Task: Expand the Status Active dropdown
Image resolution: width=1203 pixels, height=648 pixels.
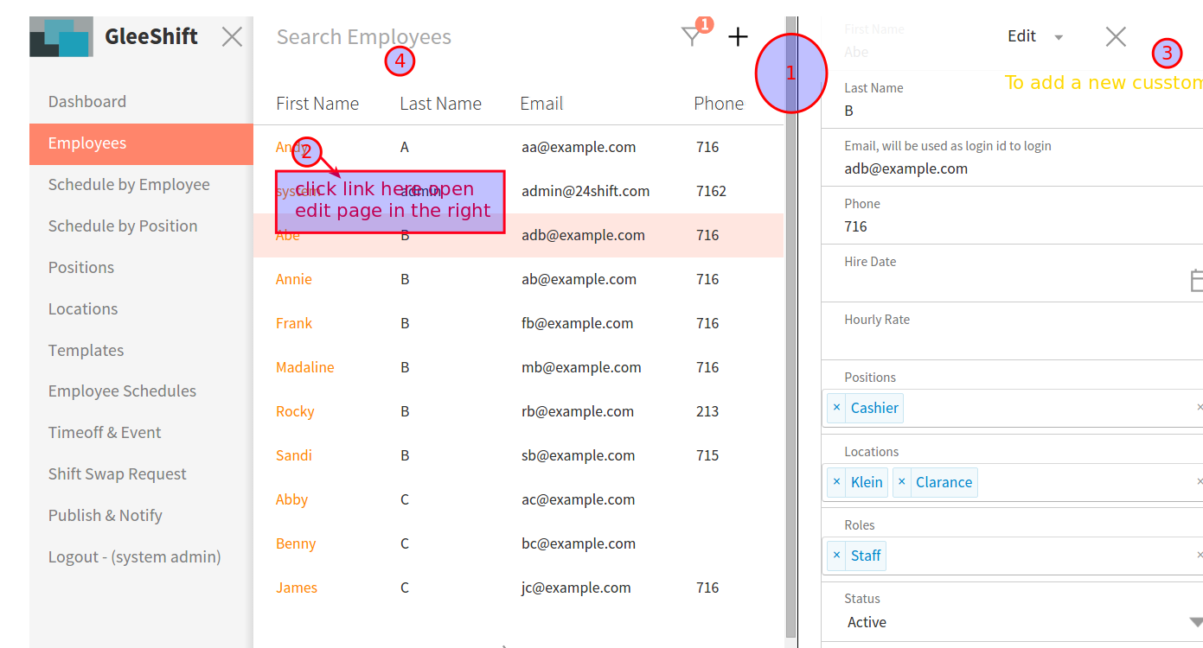Action: [x=1195, y=622]
